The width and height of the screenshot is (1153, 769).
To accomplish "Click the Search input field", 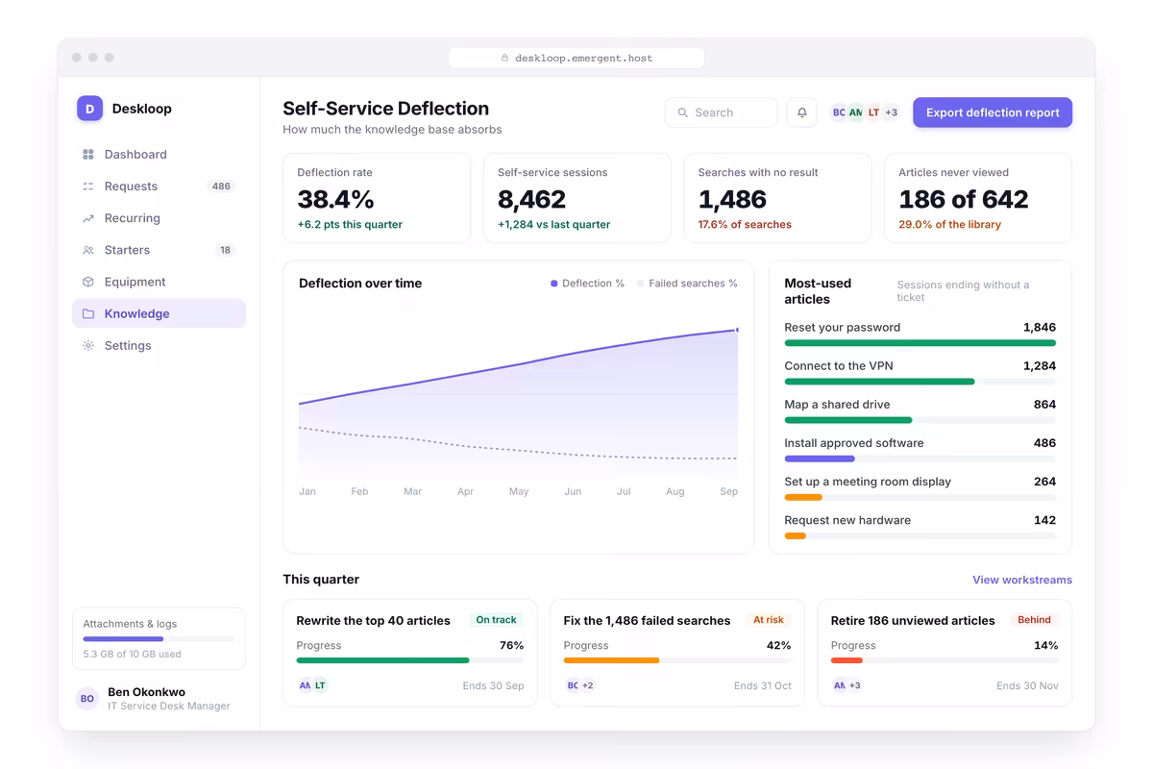I will click(721, 112).
